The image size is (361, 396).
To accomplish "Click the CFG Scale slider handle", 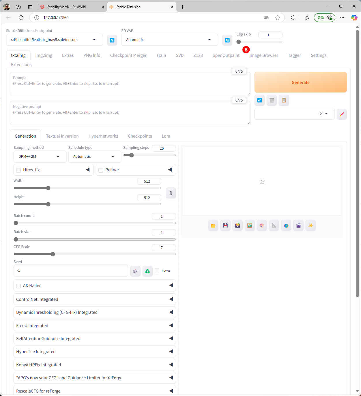I will point(53,254).
